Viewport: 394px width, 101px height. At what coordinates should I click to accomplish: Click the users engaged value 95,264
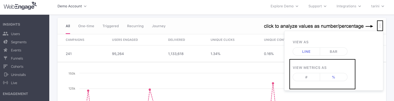(118, 54)
